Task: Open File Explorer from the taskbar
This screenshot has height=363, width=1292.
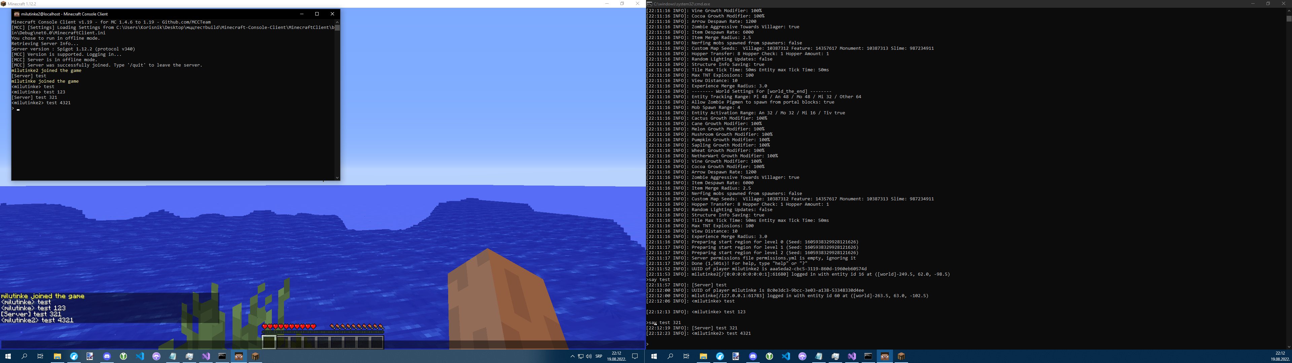Action: tap(57, 357)
